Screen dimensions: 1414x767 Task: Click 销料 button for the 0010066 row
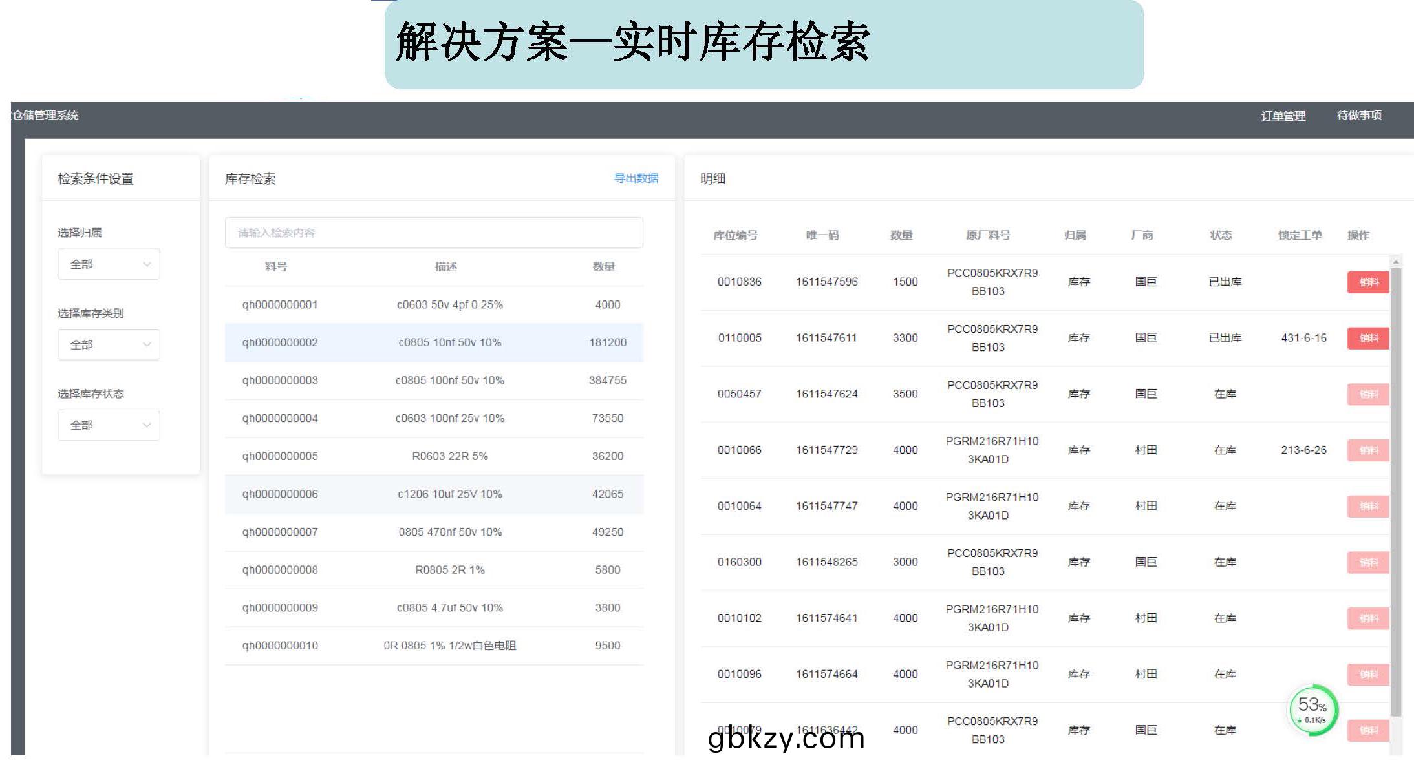coord(1367,450)
